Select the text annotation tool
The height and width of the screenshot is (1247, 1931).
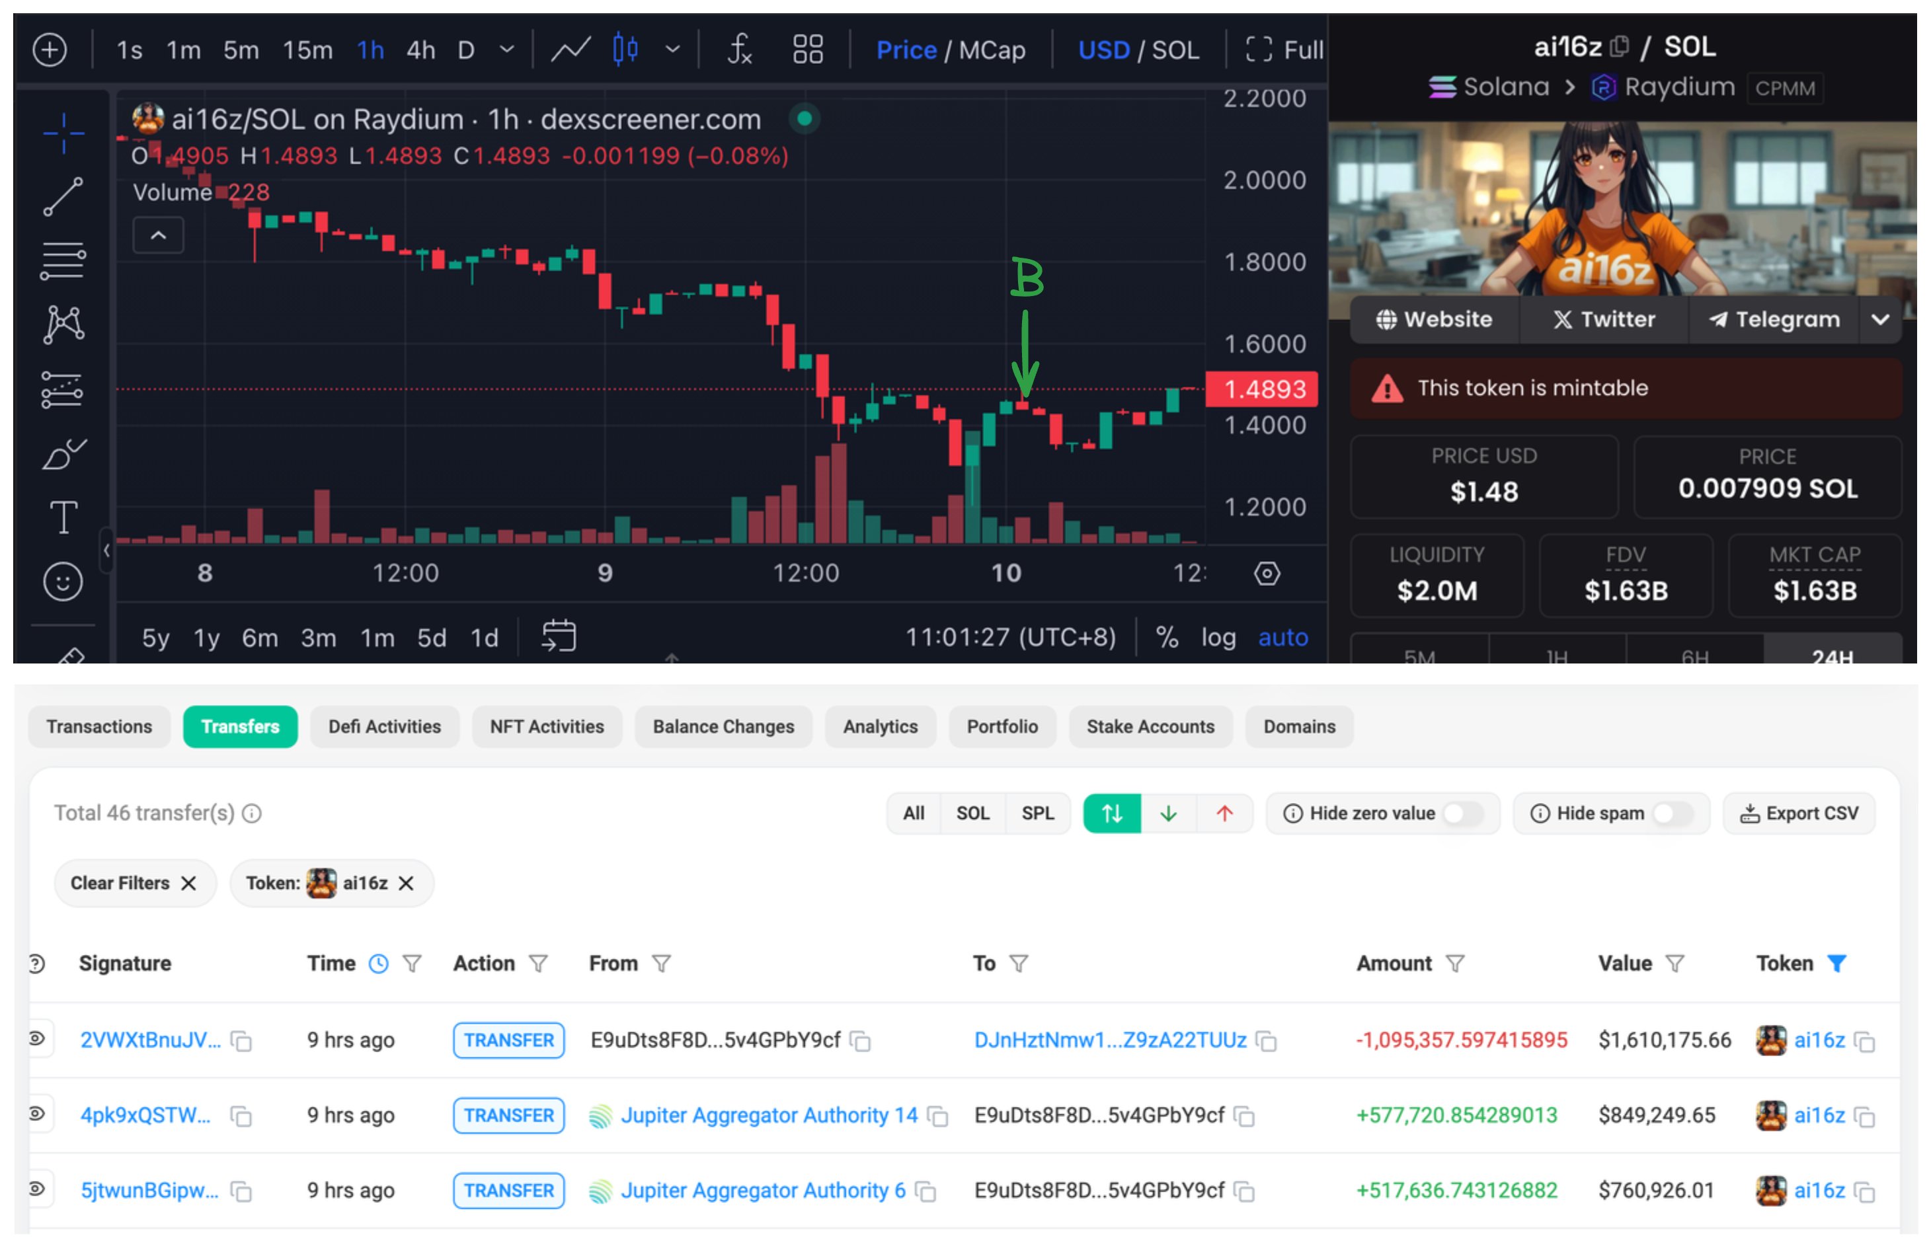tap(63, 517)
